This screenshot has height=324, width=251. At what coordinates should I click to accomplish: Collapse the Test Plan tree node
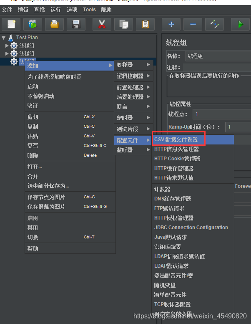click(3, 38)
